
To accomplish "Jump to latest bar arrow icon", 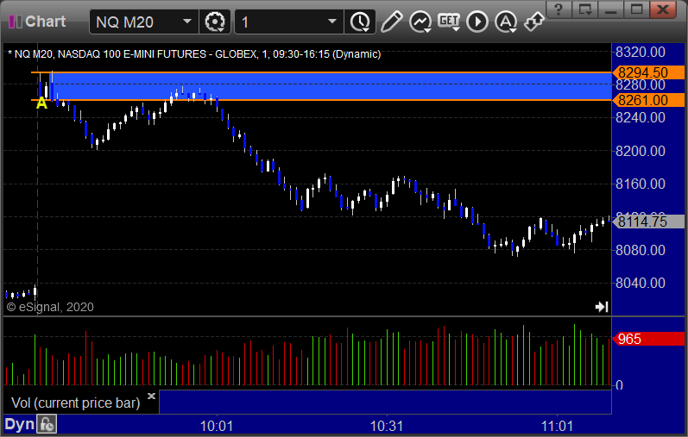I will click(x=602, y=307).
